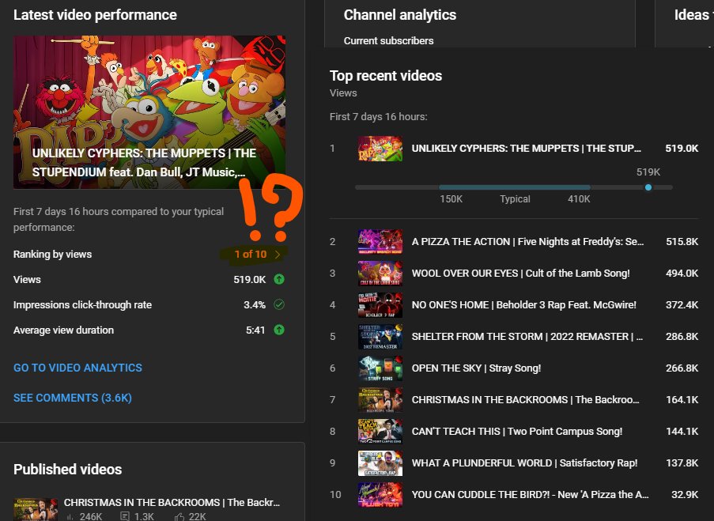Open SEE COMMENTS (3.6K) link
Screen dimensions: 714x521
coord(73,398)
